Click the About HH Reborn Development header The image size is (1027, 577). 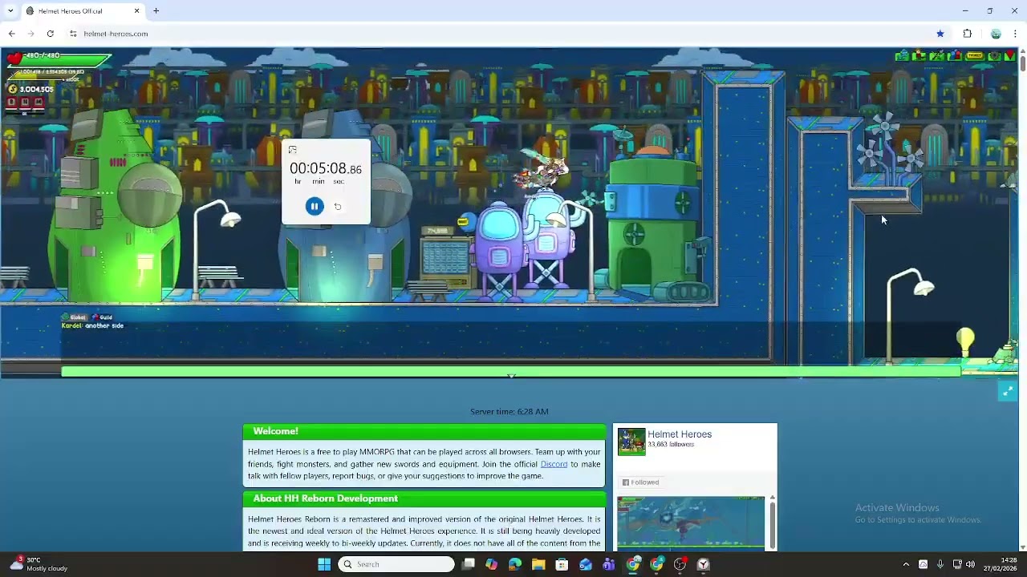coord(424,498)
